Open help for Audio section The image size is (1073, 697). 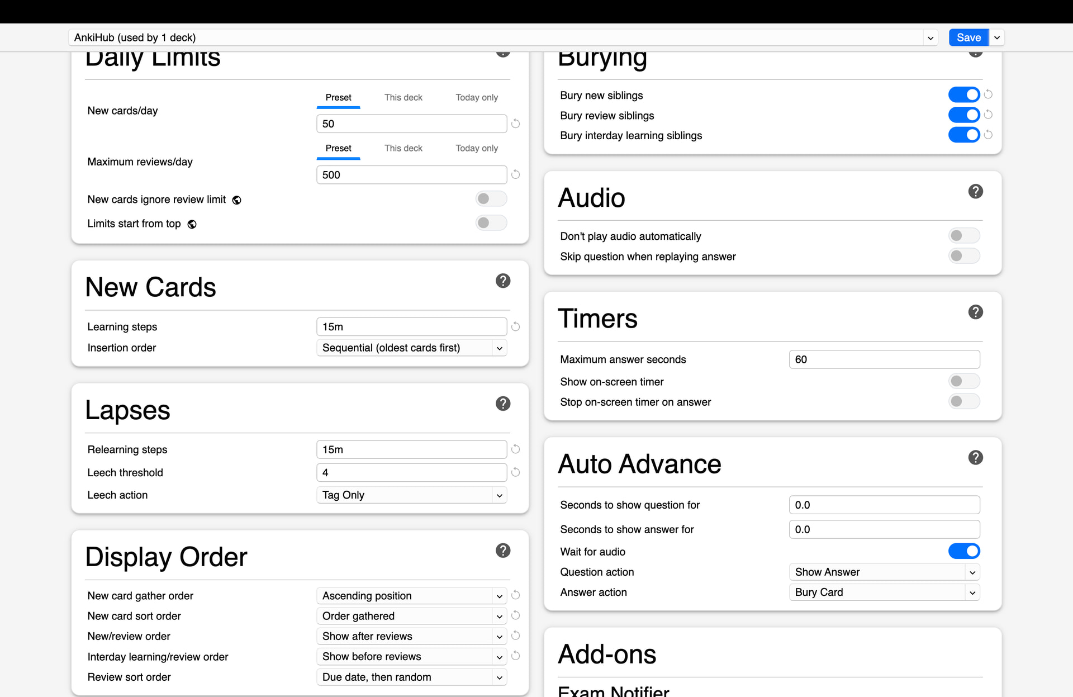(x=976, y=191)
